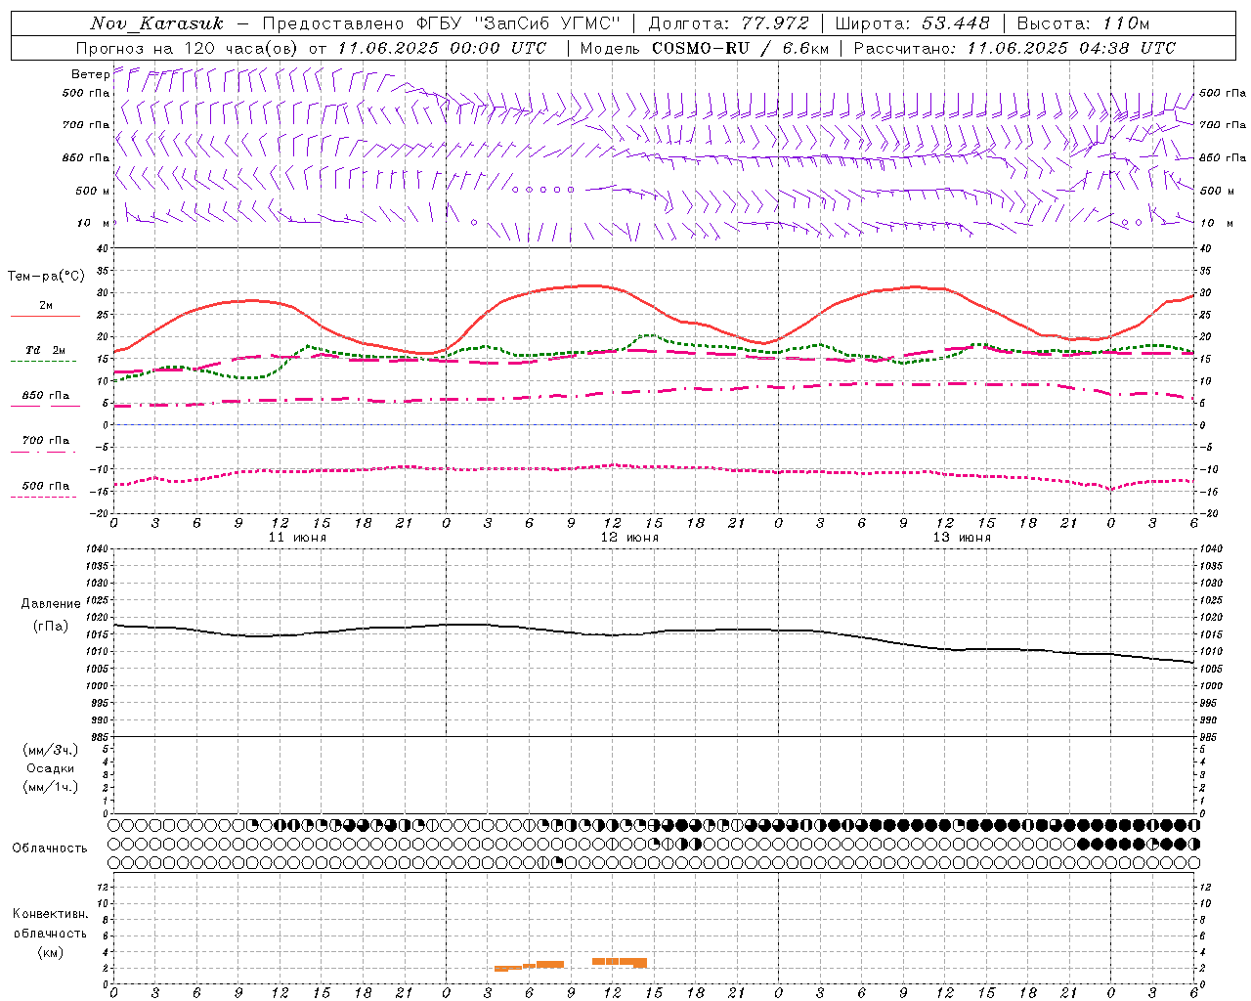Screen dimensions: 1251x1001
Task: Click the right-side 500 гПа wind level label
Action: point(1223,93)
